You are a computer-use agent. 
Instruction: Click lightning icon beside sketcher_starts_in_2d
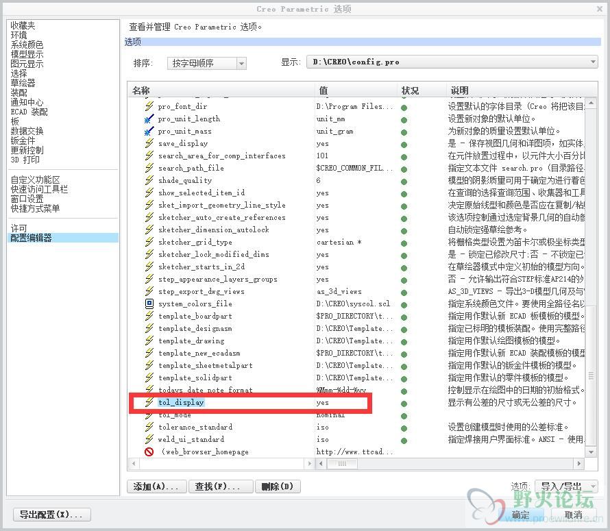(149, 267)
